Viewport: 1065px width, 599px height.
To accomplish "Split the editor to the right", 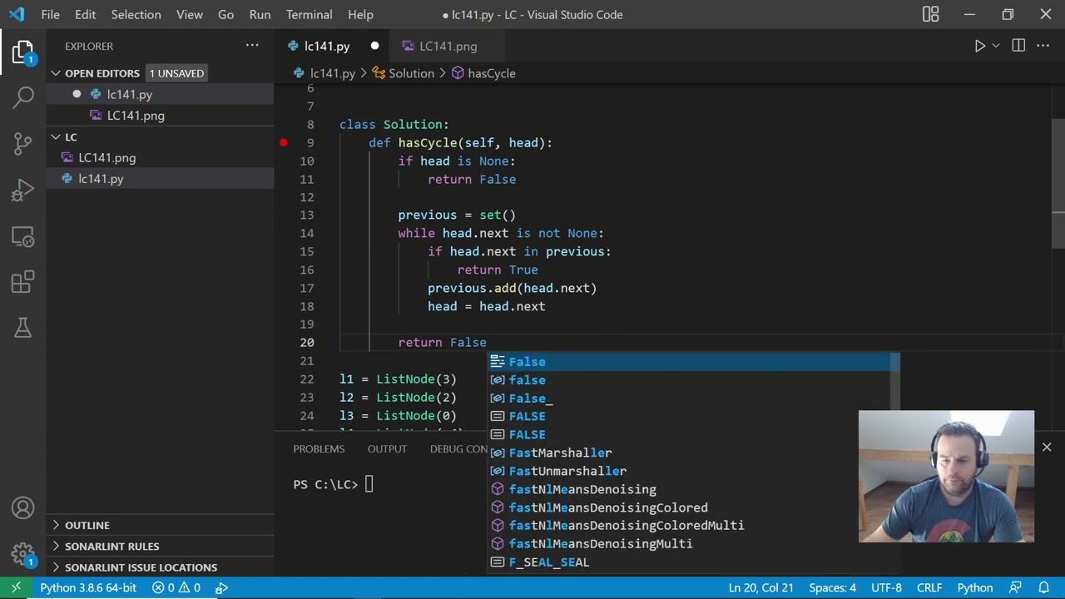I will 1018,46.
